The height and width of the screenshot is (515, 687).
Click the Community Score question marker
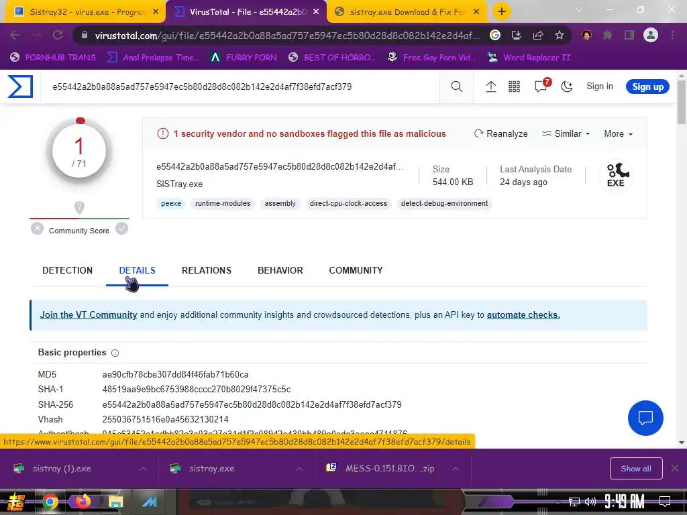pos(79,208)
